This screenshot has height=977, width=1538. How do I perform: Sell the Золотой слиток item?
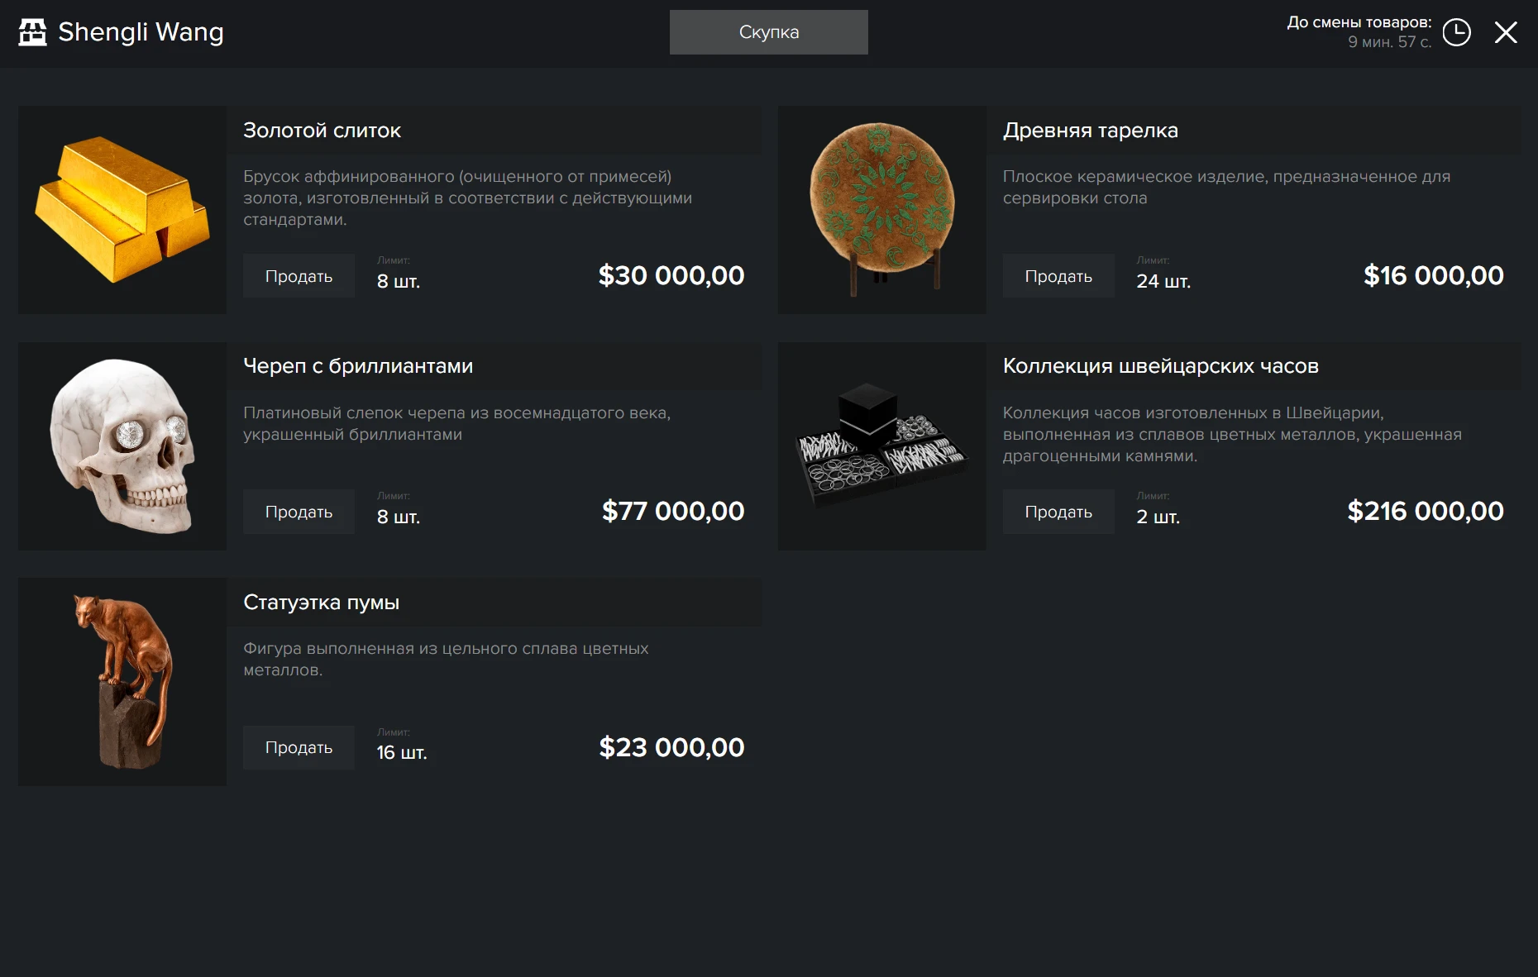pyautogui.click(x=299, y=276)
